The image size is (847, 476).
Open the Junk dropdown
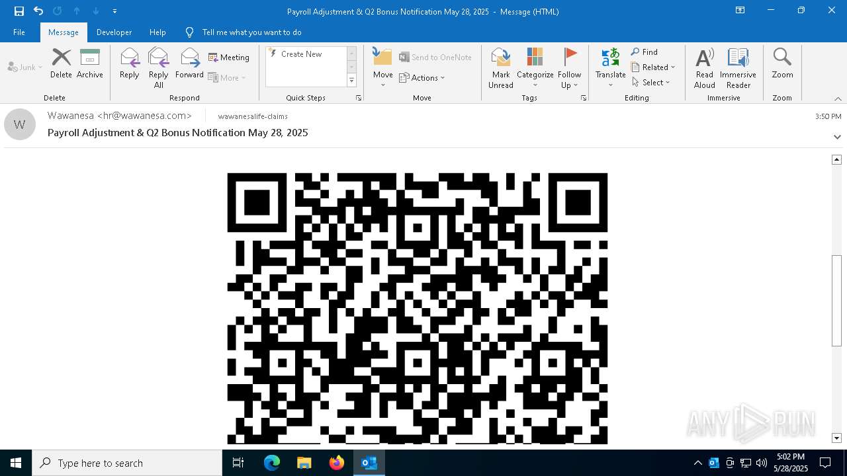pyautogui.click(x=25, y=67)
